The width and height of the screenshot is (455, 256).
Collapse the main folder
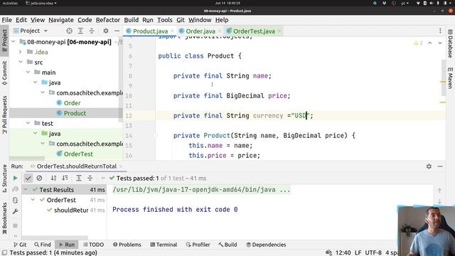28,73
